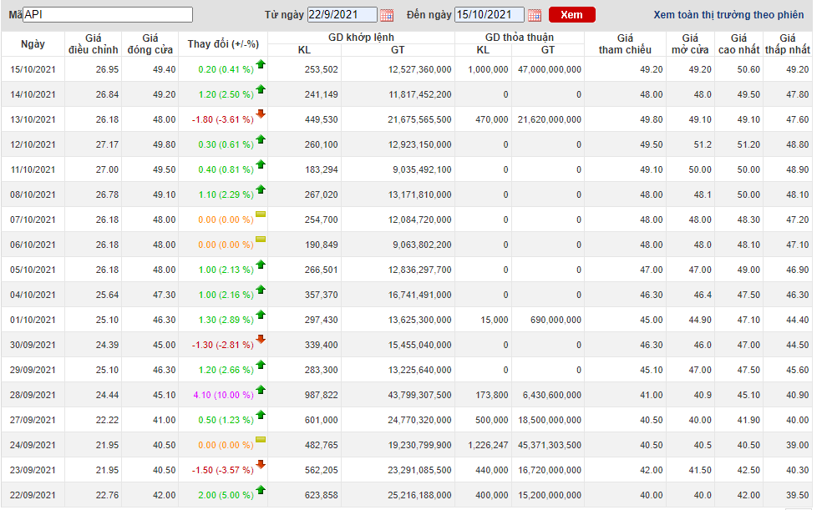Click matched value 25,216,188,000
Viewport: 822px width, 510px height.
(419, 495)
